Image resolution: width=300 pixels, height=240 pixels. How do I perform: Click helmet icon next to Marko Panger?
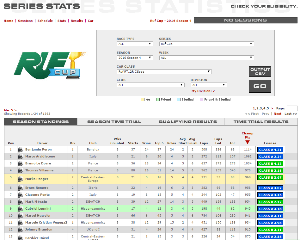coord(20,179)
